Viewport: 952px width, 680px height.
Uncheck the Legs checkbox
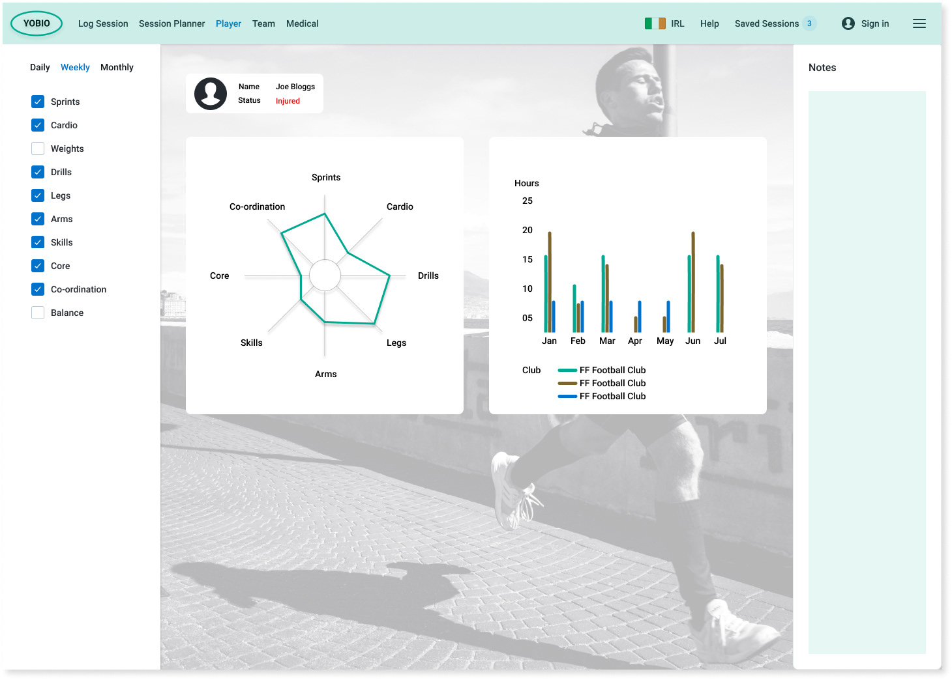click(38, 195)
